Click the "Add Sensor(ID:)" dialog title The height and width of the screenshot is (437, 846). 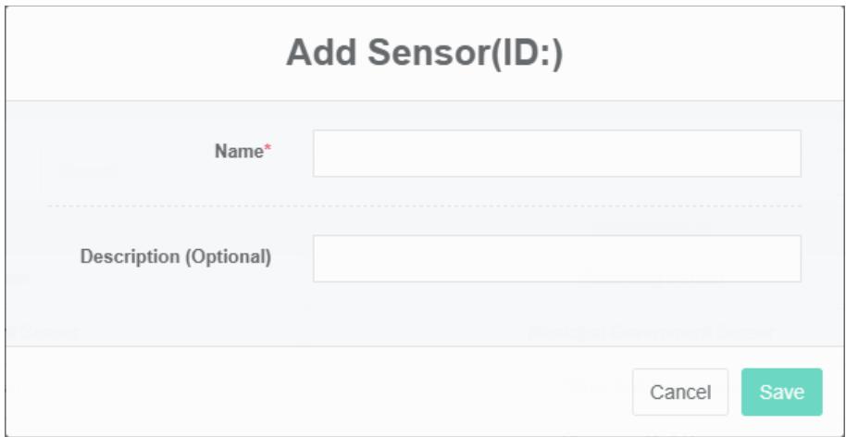pos(424,54)
